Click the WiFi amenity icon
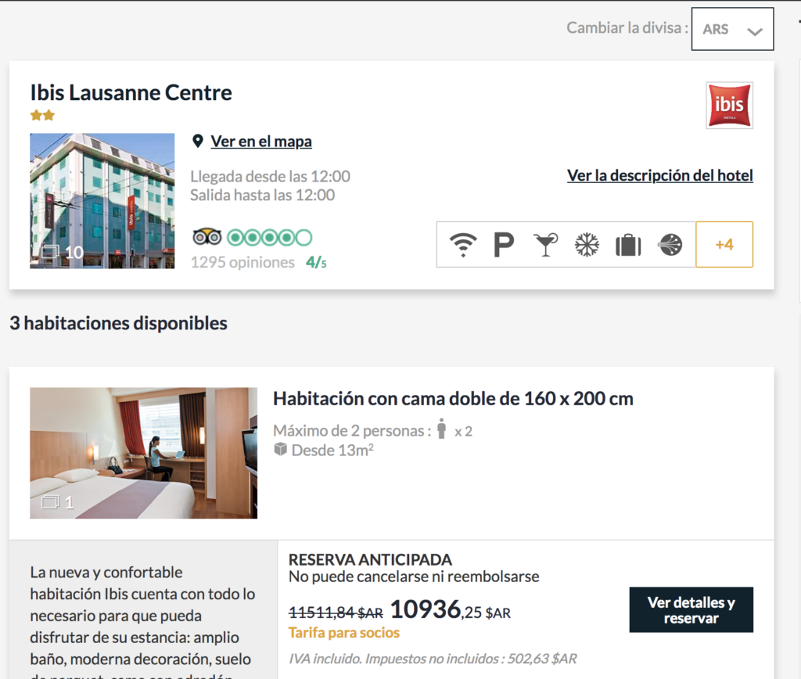Viewport: 801px width, 679px height. coord(463,245)
